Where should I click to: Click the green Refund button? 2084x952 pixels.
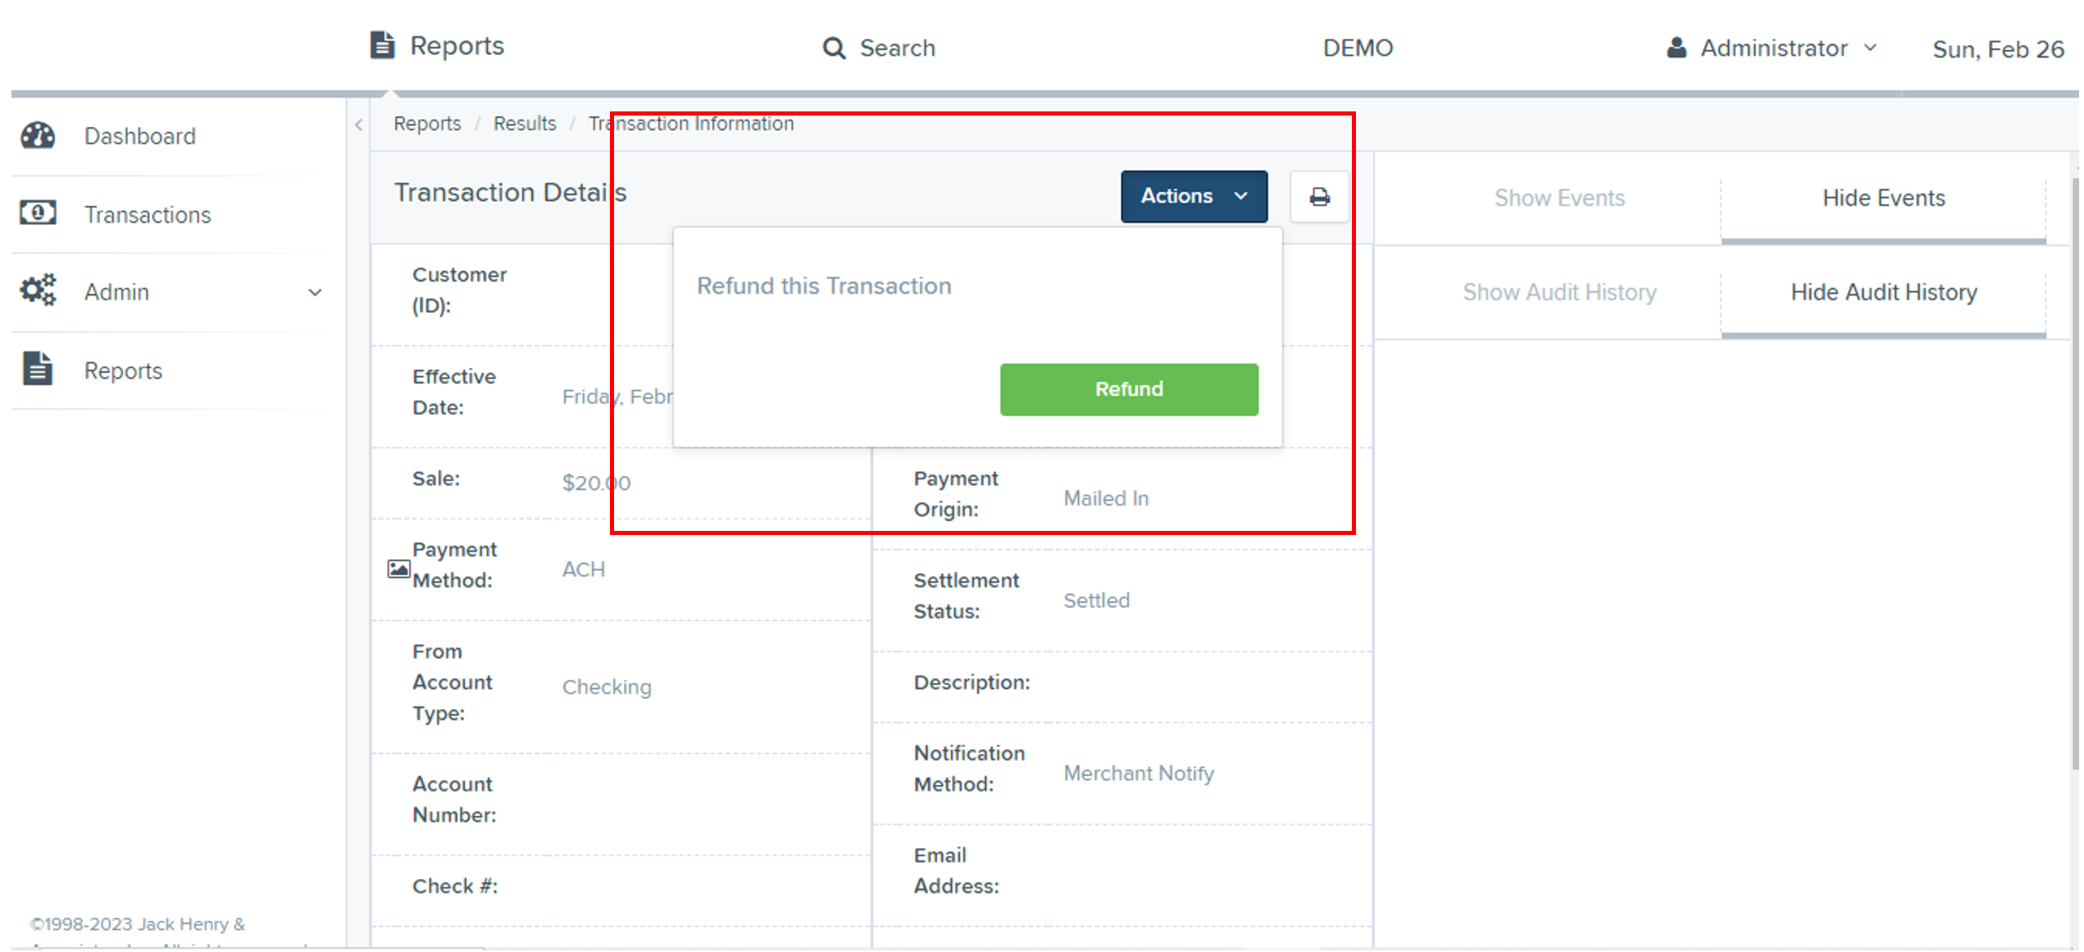point(1128,389)
